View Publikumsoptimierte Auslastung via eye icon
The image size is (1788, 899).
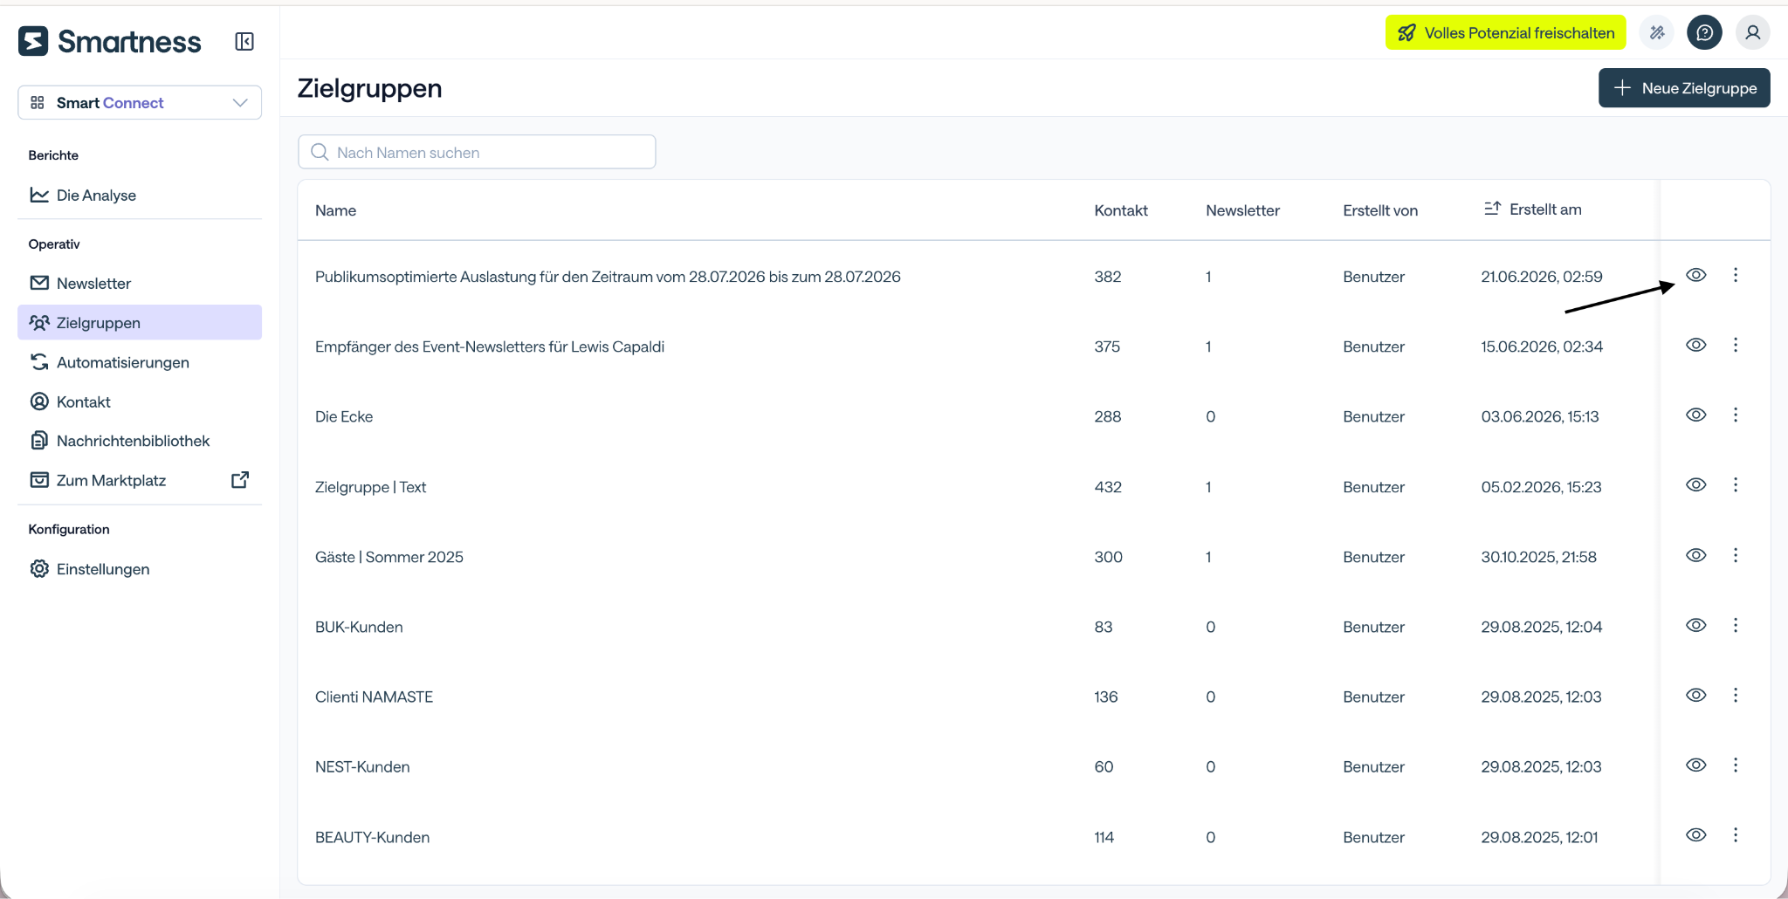click(x=1695, y=275)
